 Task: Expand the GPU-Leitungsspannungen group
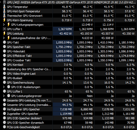click(4, 25)
